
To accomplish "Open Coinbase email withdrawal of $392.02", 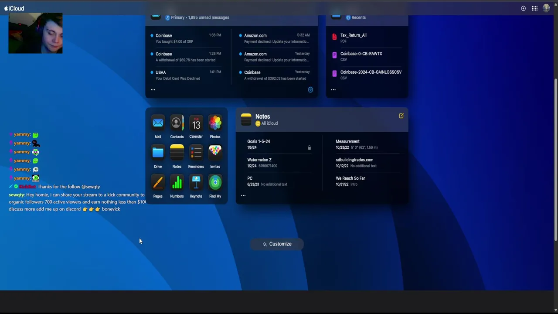I will (275, 75).
